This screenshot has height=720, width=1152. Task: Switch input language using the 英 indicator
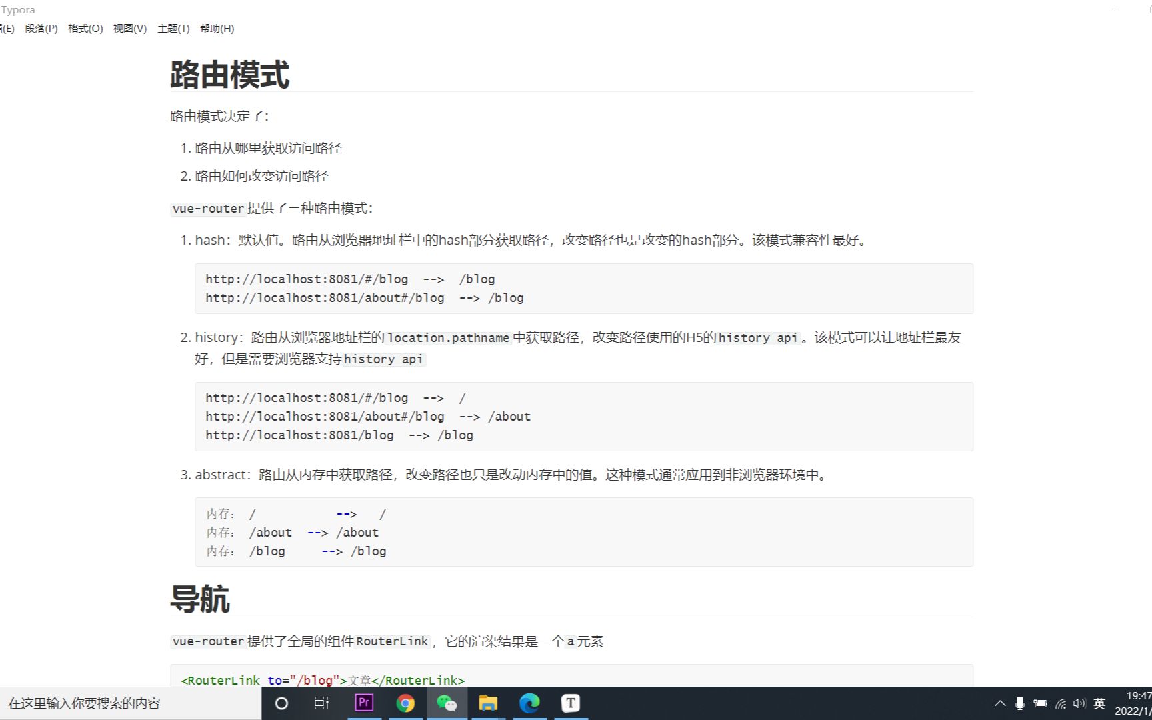click(1100, 703)
